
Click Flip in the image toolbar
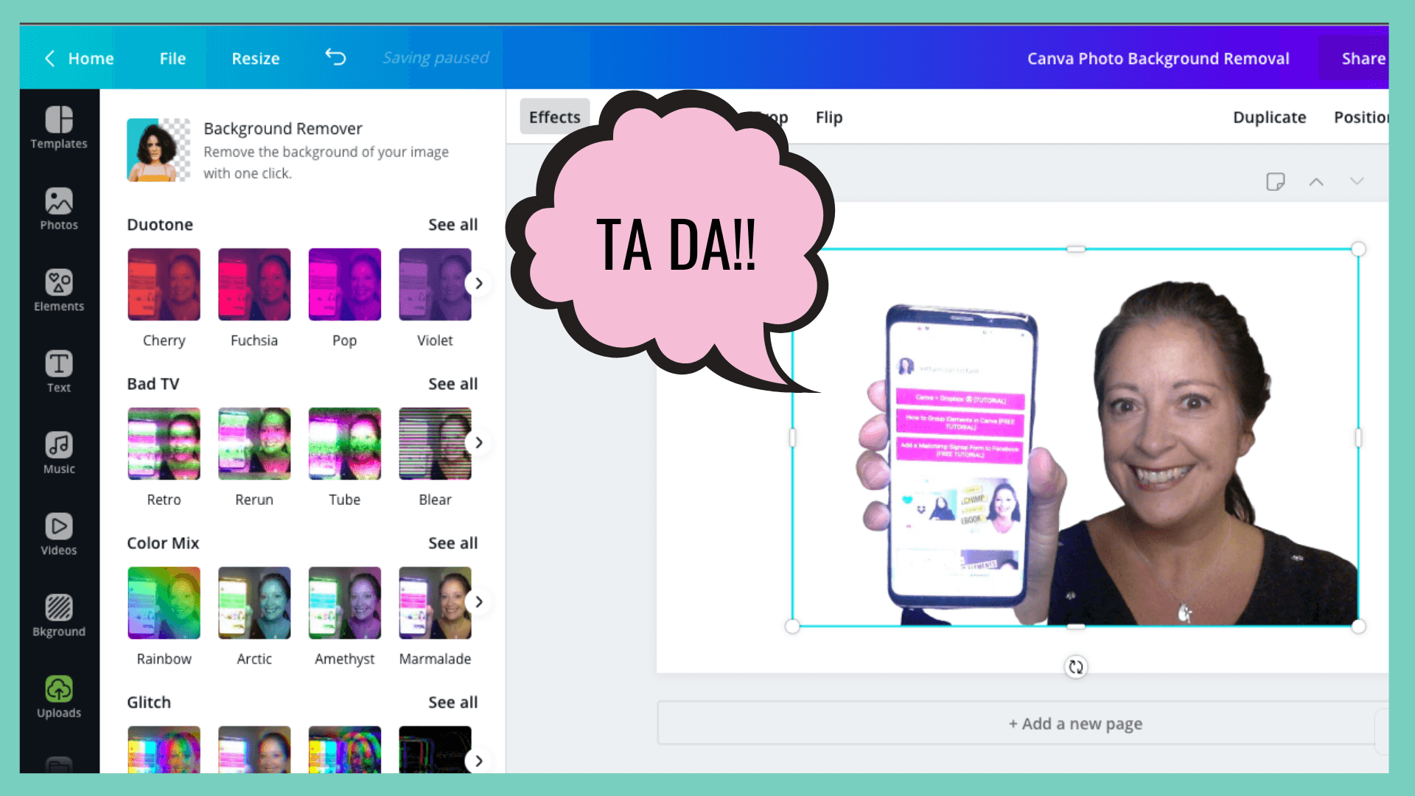[829, 117]
